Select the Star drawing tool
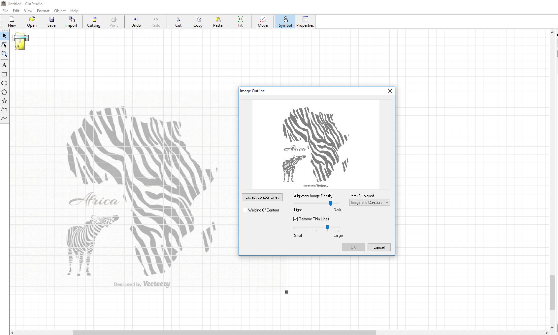Screen dimensions: 558x335 click(x=4, y=101)
